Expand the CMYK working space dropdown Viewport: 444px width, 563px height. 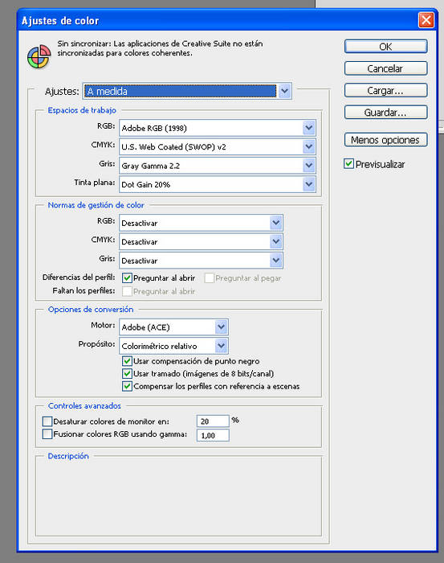point(218,147)
